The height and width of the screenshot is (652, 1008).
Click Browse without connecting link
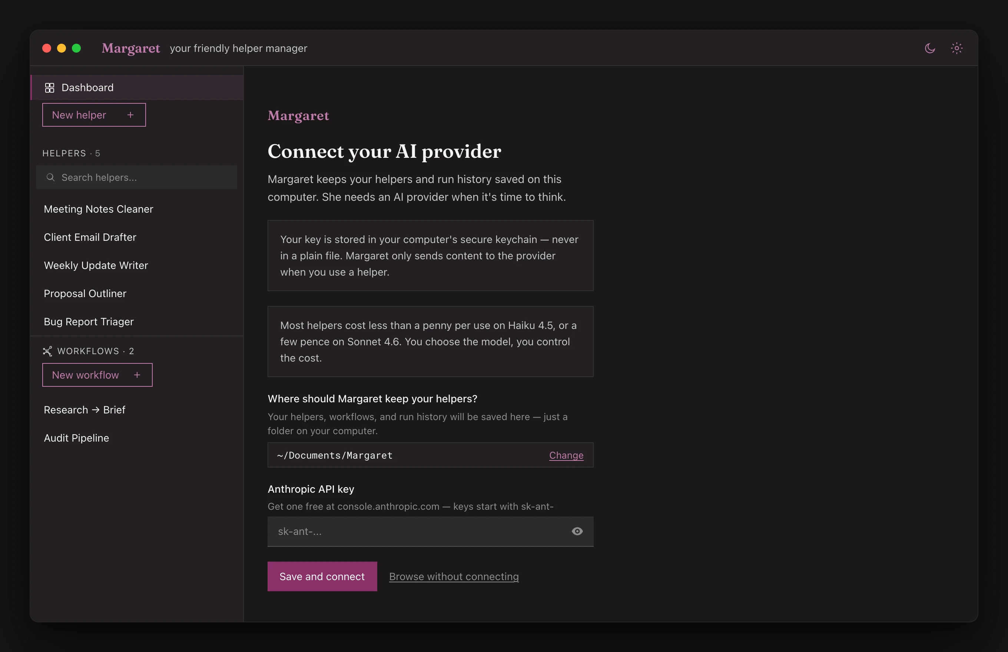[x=454, y=576]
